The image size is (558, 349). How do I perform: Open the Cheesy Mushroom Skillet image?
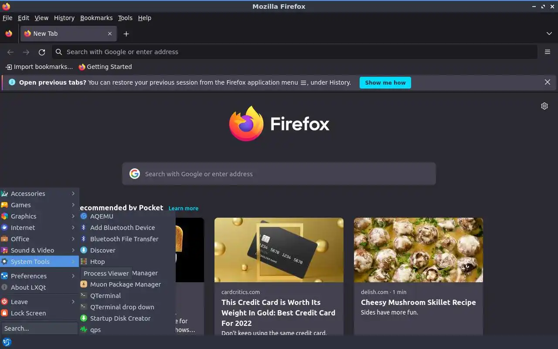[x=418, y=250]
